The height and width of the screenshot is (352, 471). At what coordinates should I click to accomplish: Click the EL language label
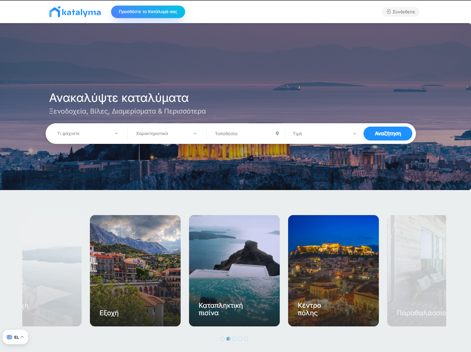click(17, 337)
